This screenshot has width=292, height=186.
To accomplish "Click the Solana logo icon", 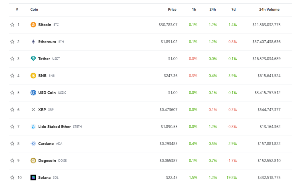I will tap(33, 177).
